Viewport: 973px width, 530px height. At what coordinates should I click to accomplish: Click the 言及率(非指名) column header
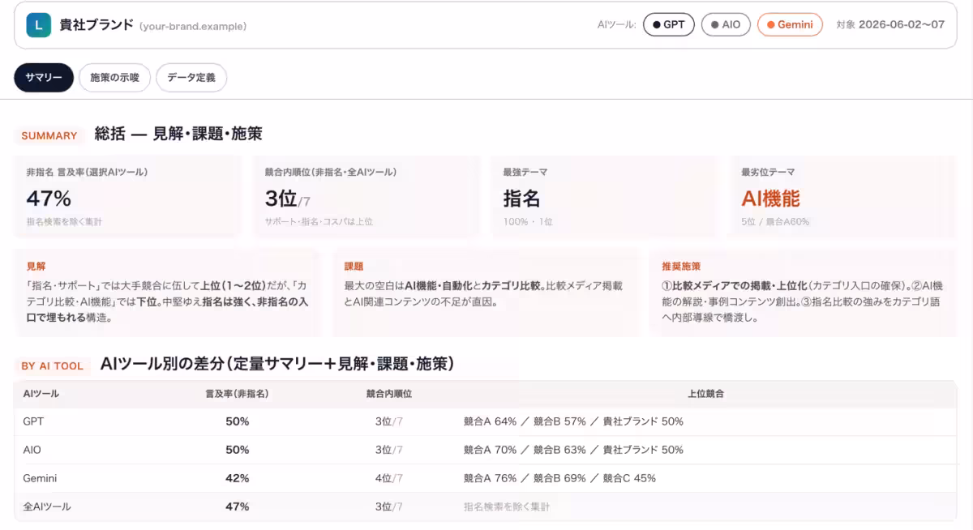coord(237,393)
